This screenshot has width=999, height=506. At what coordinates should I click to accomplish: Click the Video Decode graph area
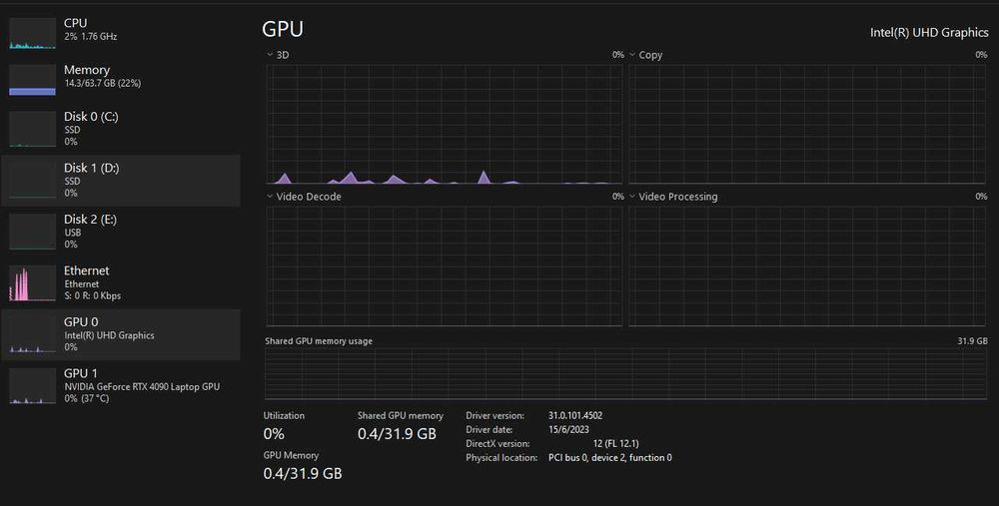(444, 265)
